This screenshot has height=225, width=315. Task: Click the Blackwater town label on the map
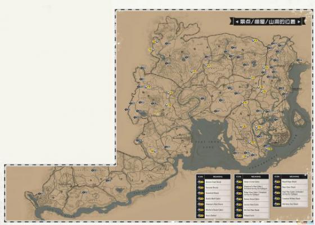(181, 138)
